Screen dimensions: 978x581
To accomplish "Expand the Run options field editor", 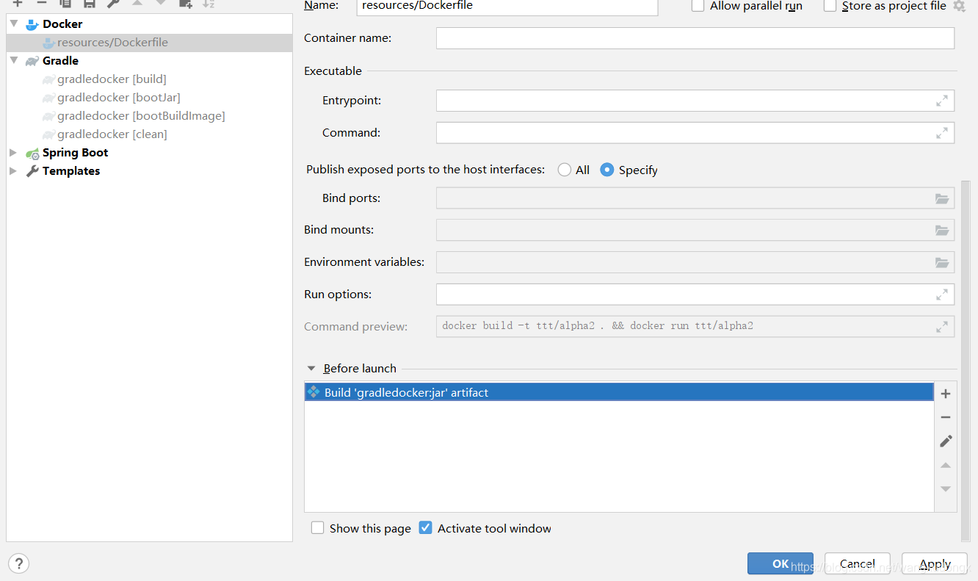I will click(x=942, y=295).
